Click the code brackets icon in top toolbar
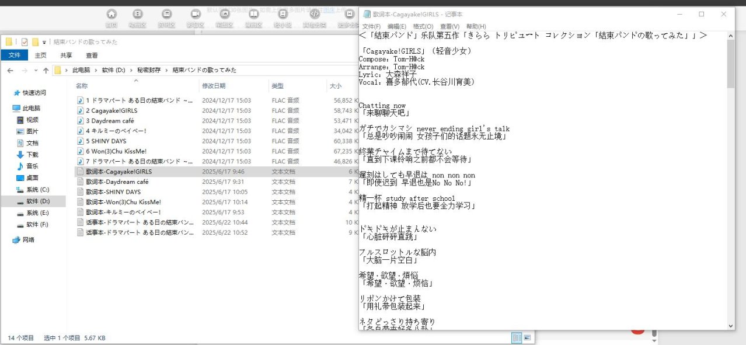Viewport: 746px width, 345px height. (314, 14)
